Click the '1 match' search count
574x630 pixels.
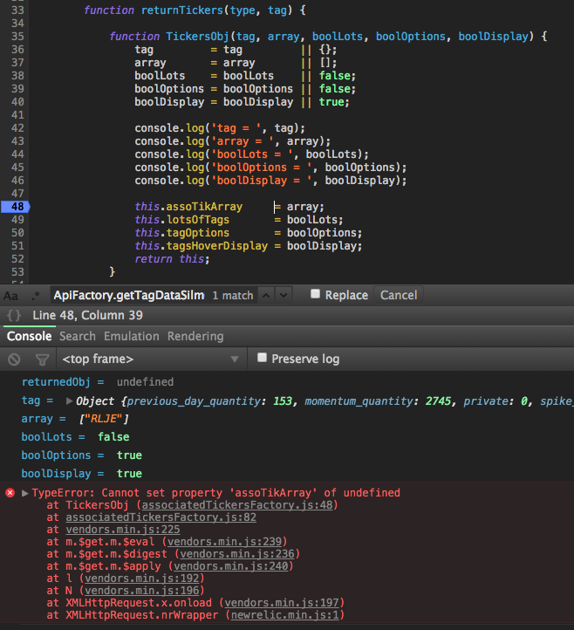tap(233, 296)
